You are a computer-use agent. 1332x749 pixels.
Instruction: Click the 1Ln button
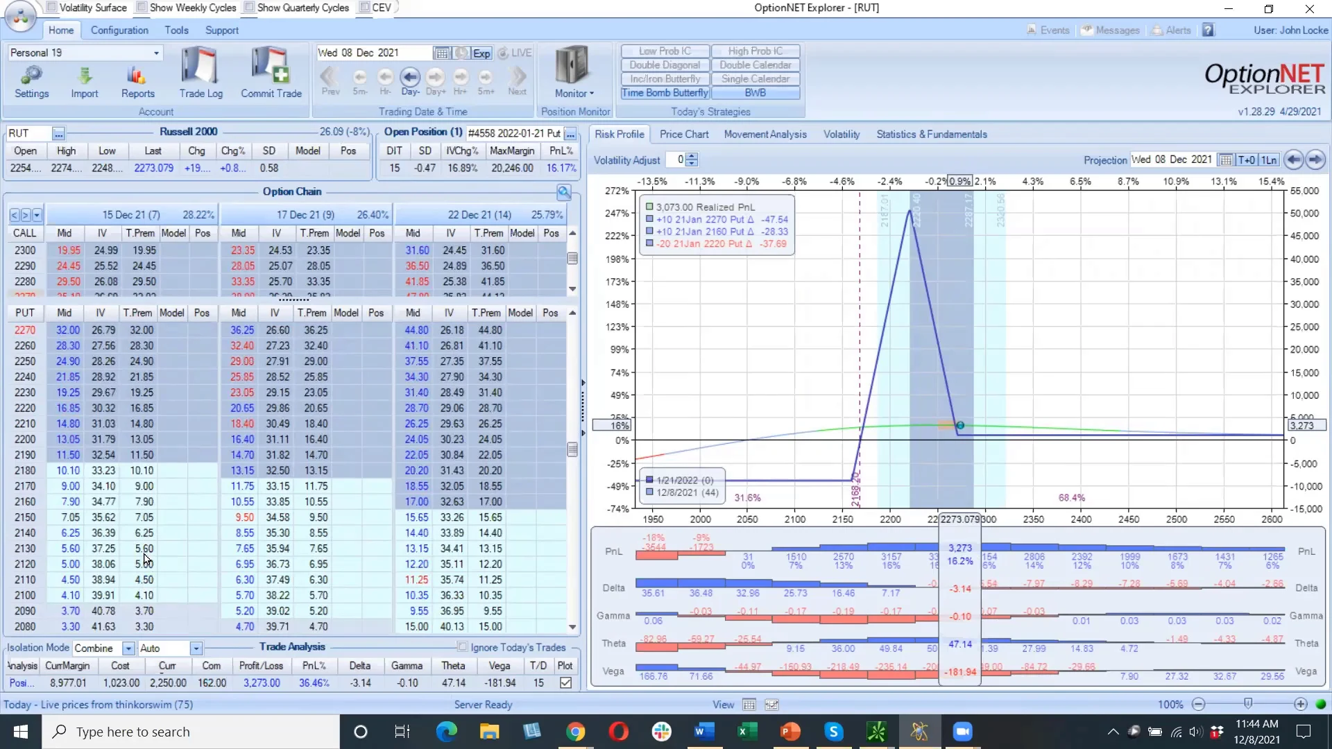click(1269, 160)
